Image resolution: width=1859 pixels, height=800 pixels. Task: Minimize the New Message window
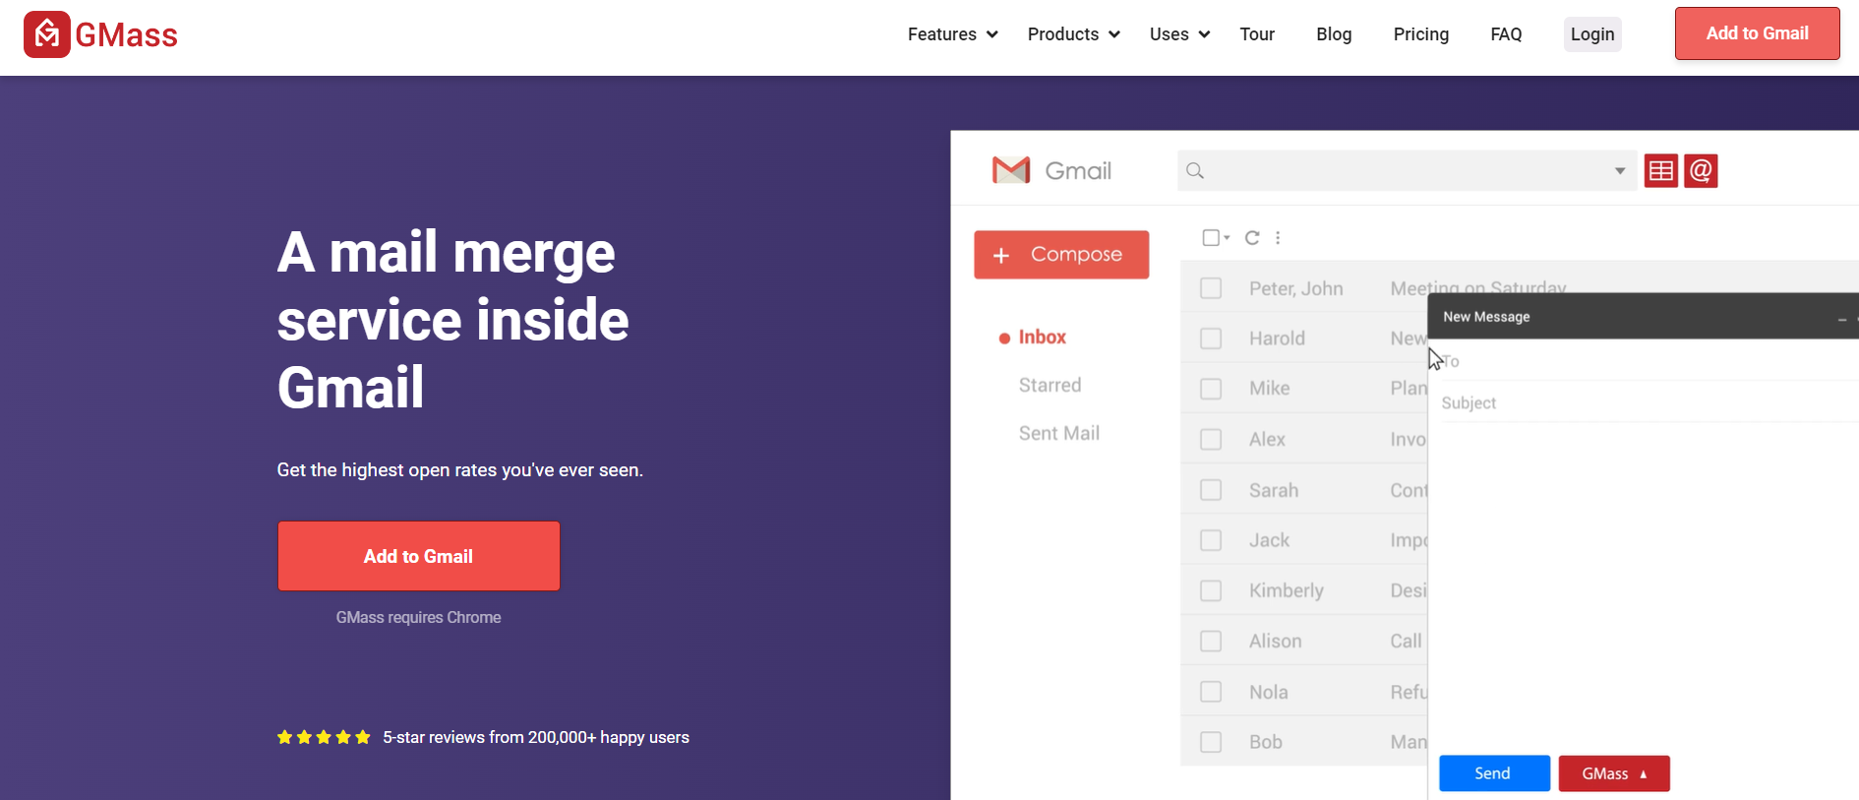tap(1841, 319)
